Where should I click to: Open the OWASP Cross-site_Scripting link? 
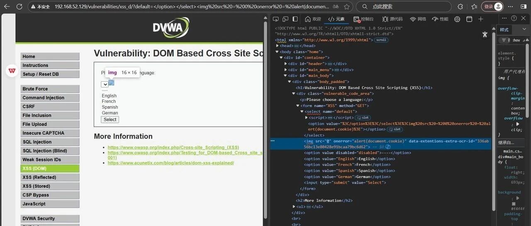pyautogui.click(x=173, y=148)
